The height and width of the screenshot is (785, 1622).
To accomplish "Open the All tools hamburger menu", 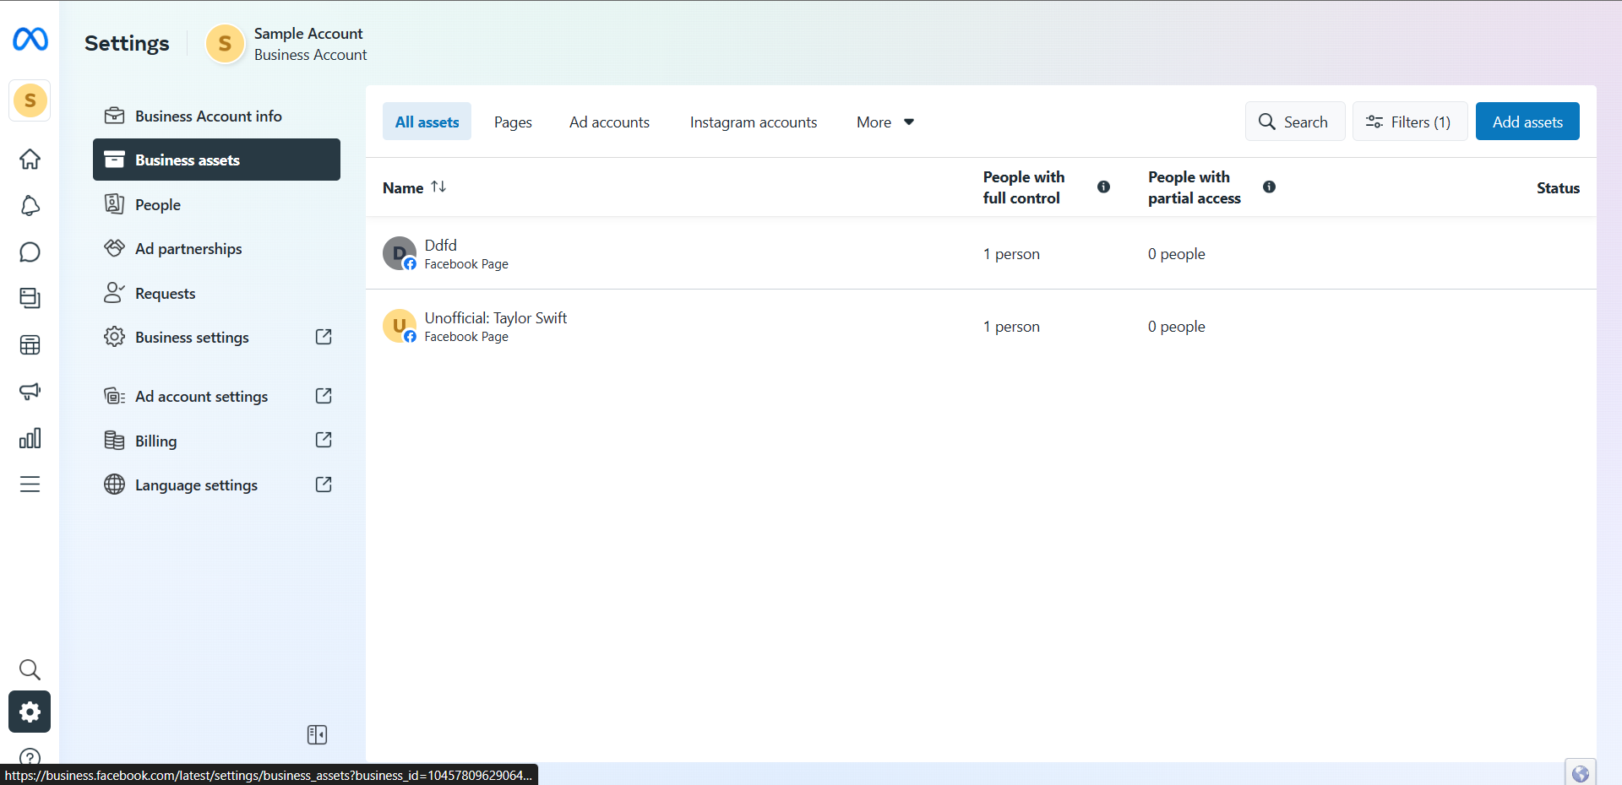I will [30, 484].
